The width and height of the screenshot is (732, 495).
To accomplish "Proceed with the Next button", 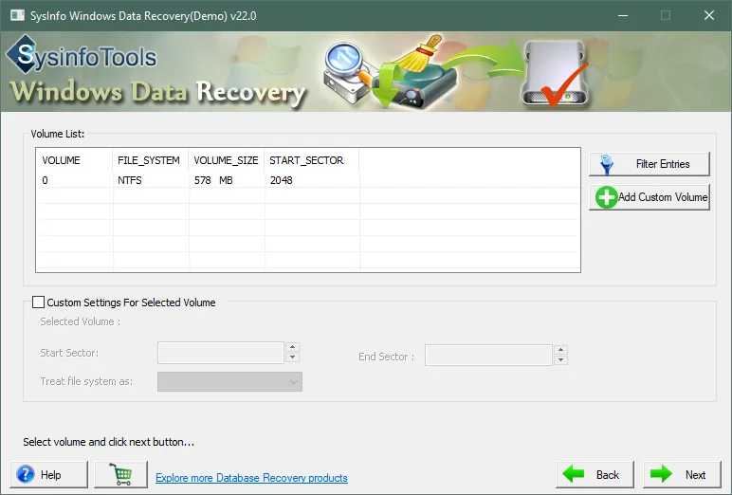I will [x=682, y=474].
